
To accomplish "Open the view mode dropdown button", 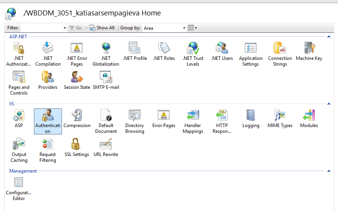I will click(x=192, y=28).
